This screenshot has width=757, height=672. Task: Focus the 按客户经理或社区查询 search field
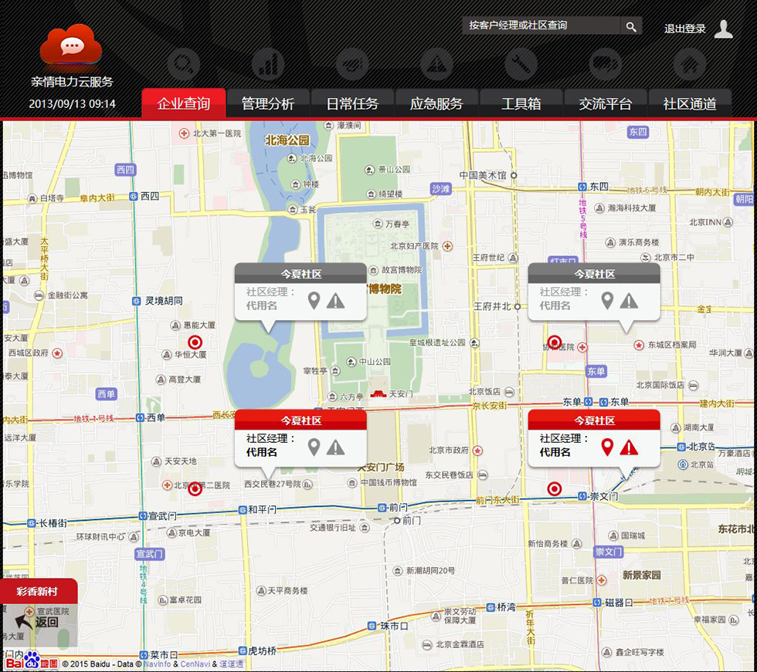[541, 25]
